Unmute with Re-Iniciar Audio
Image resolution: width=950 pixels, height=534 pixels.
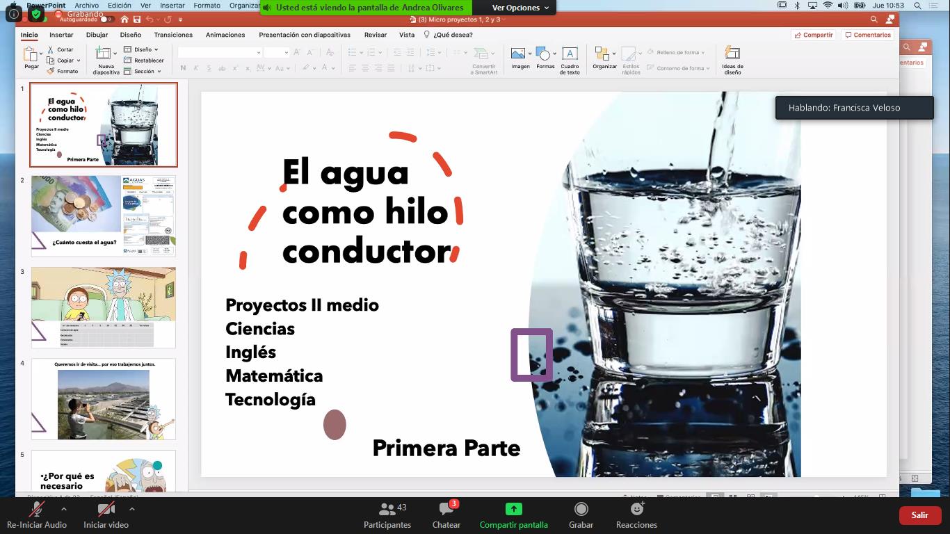click(x=36, y=515)
